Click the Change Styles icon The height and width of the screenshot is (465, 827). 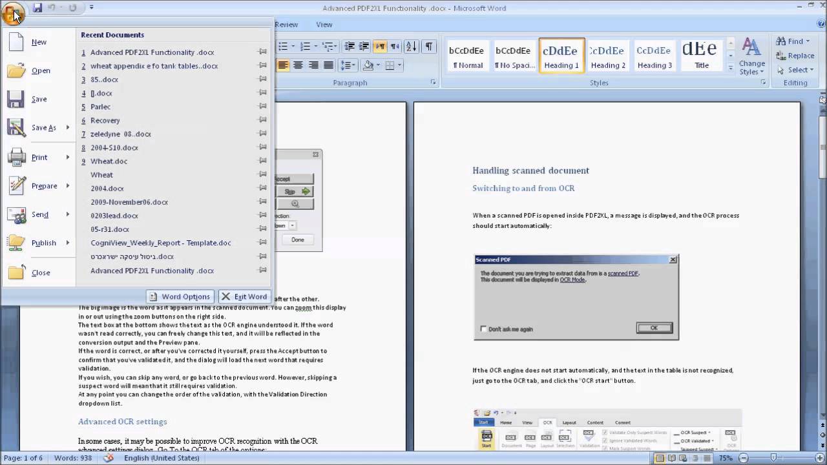tap(751, 56)
